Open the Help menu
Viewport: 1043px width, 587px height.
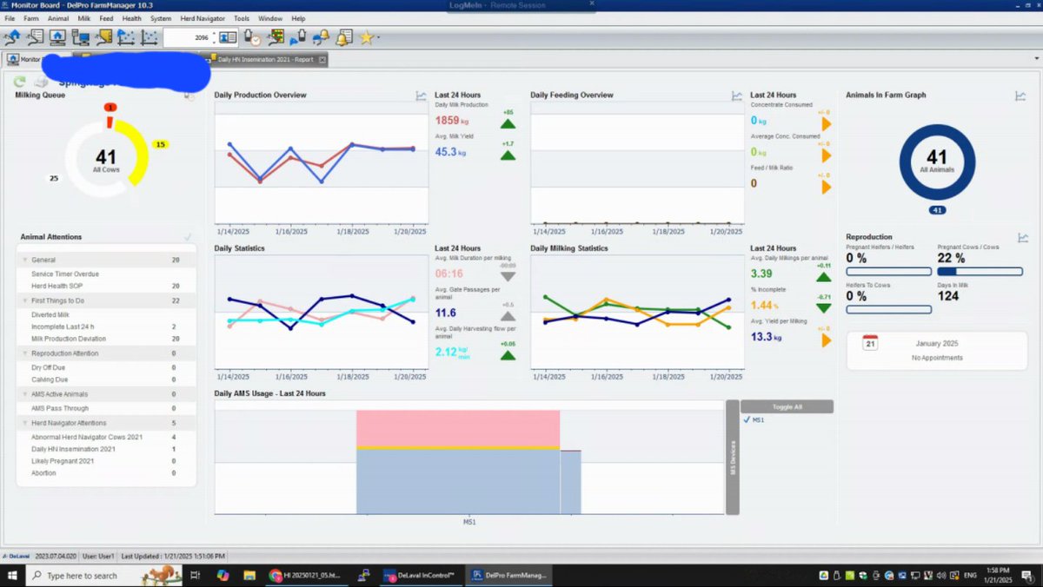(x=298, y=18)
